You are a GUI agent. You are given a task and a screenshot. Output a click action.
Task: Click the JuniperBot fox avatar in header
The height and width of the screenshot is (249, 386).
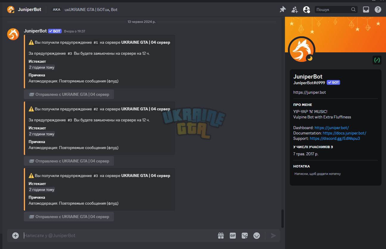click(x=11, y=10)
